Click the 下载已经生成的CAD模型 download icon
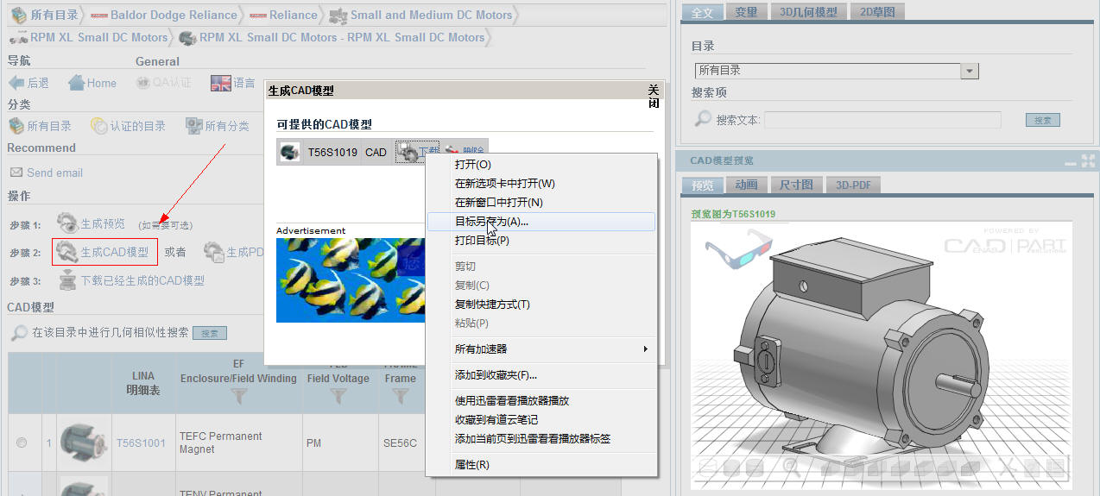This screenshot has width=1100, height=496. 67,280
